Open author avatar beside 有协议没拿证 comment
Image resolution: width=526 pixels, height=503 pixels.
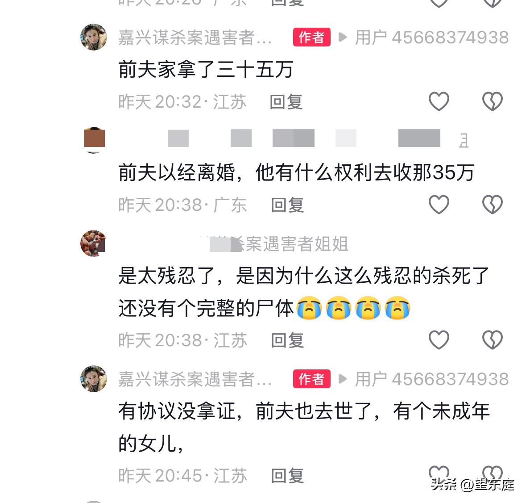click(94, 379)
